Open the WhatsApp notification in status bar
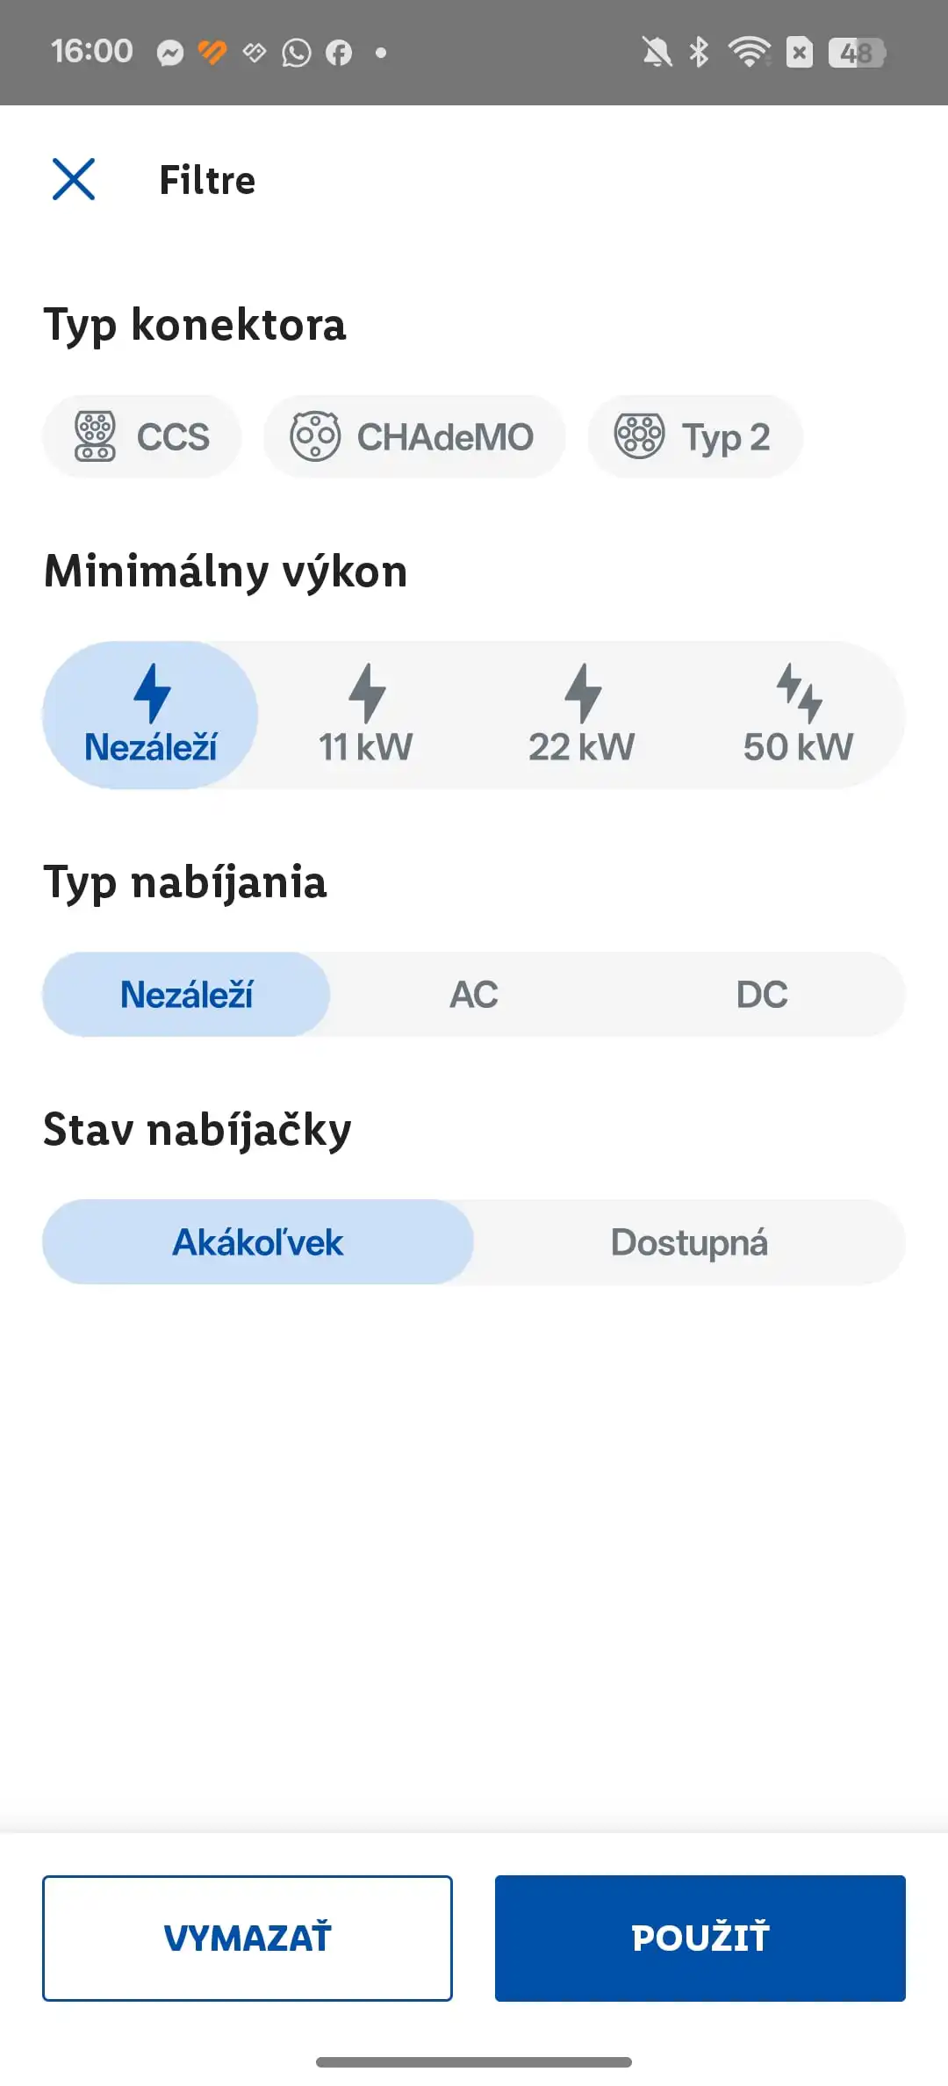 [297, 53]
